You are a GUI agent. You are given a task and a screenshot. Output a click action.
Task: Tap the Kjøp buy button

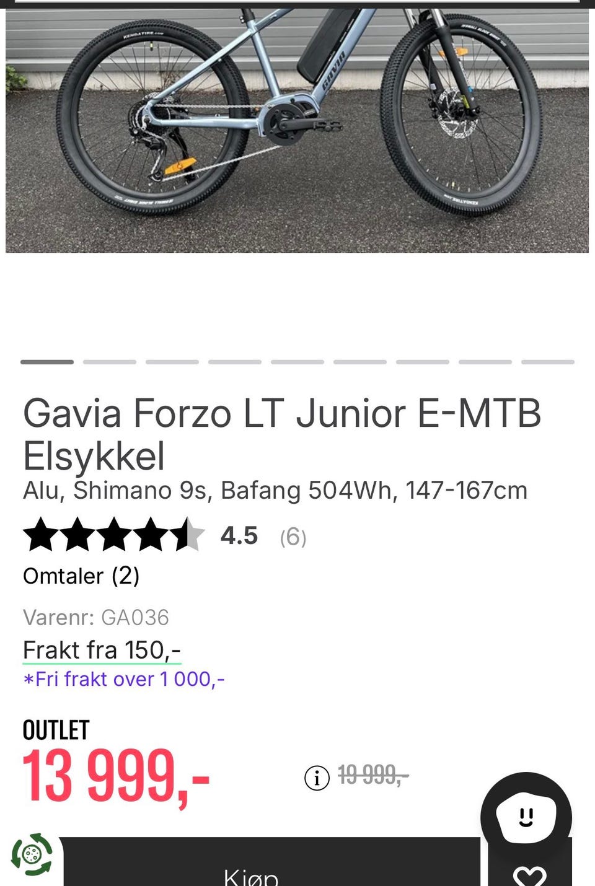click(271, 864)
